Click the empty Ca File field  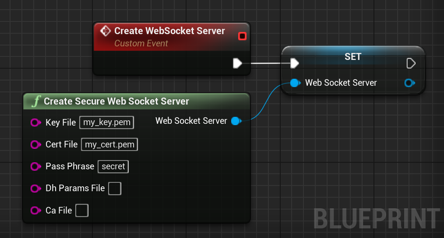[x=82, y=210]
